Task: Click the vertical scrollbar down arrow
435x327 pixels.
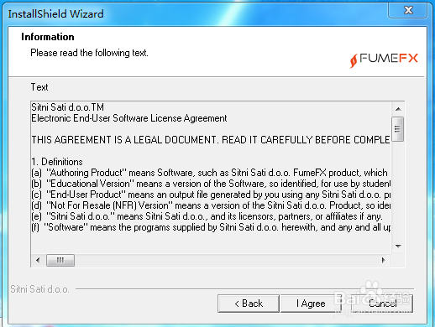Action: pos(398,247)
